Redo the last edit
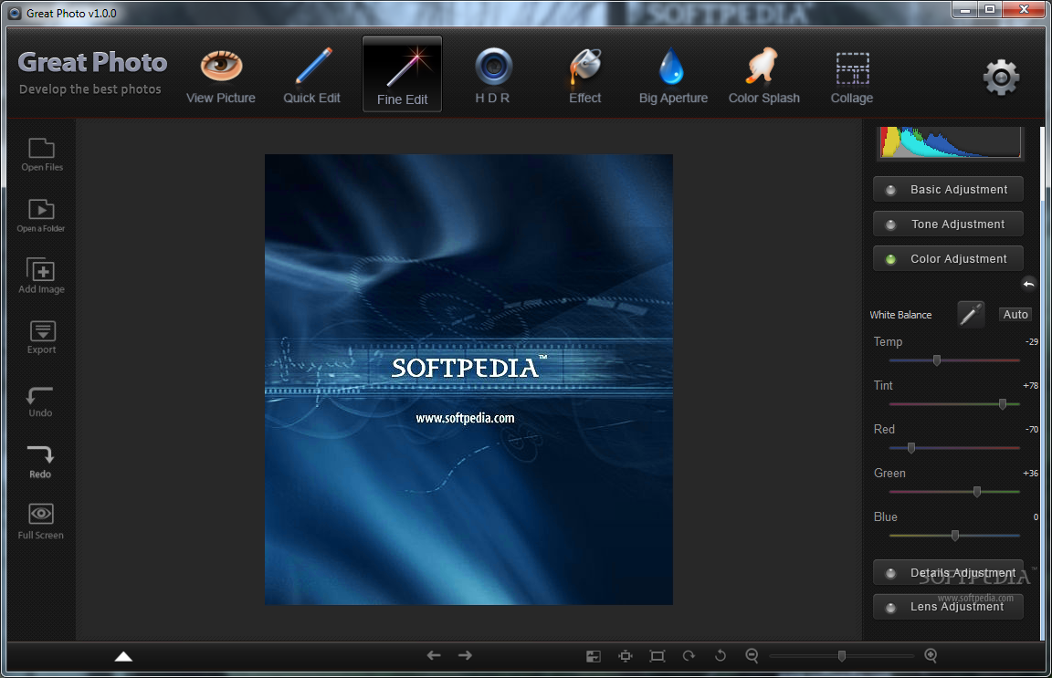This screenshot has height=678, width=1052. [x=40, y=463]
